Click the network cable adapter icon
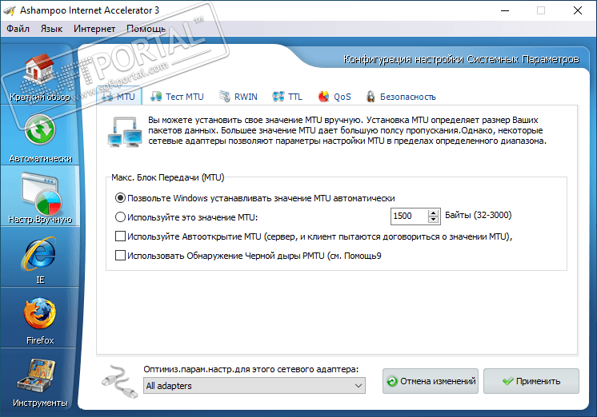Viewport: 597px width, 417px height. click(x=119, y=382)
